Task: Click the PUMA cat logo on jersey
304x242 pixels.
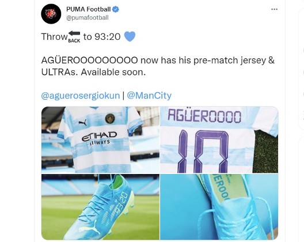Action: [82, 122]
